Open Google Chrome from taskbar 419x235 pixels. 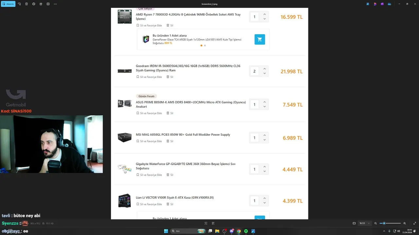239,231
